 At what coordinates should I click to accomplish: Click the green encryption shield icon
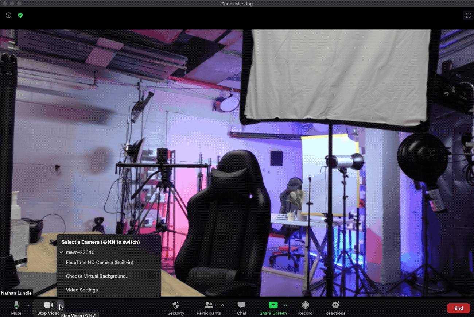tap(20, 15)
